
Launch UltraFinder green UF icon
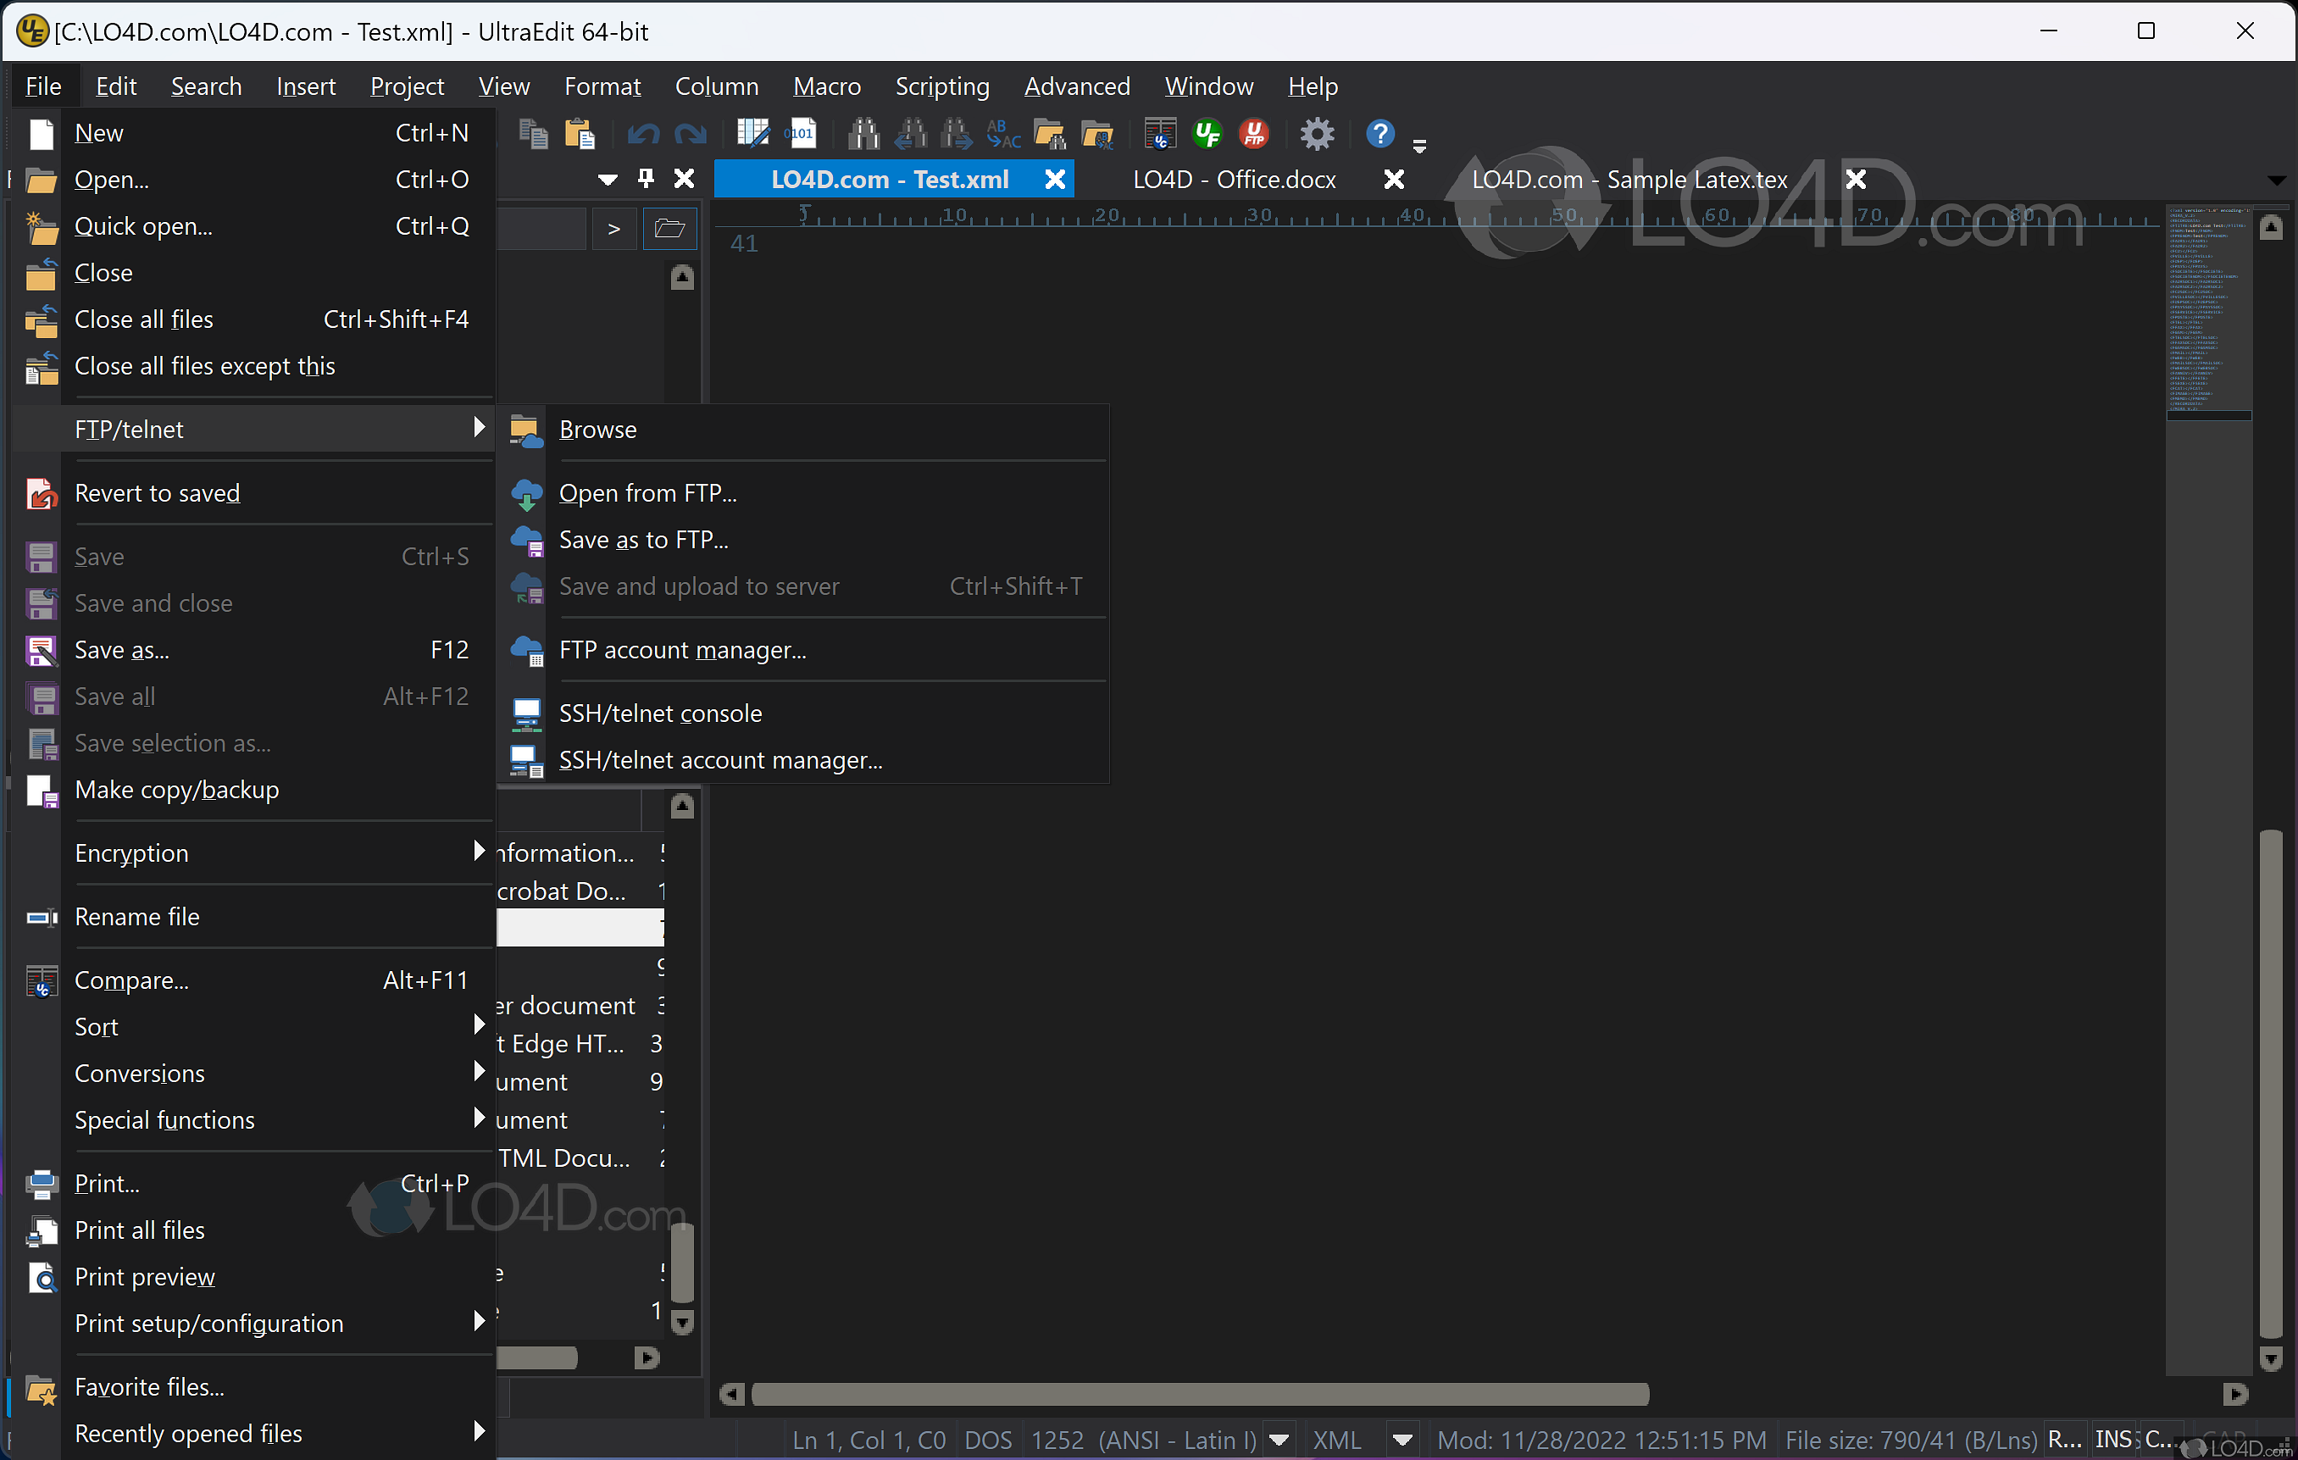(x=1207, y=134)
